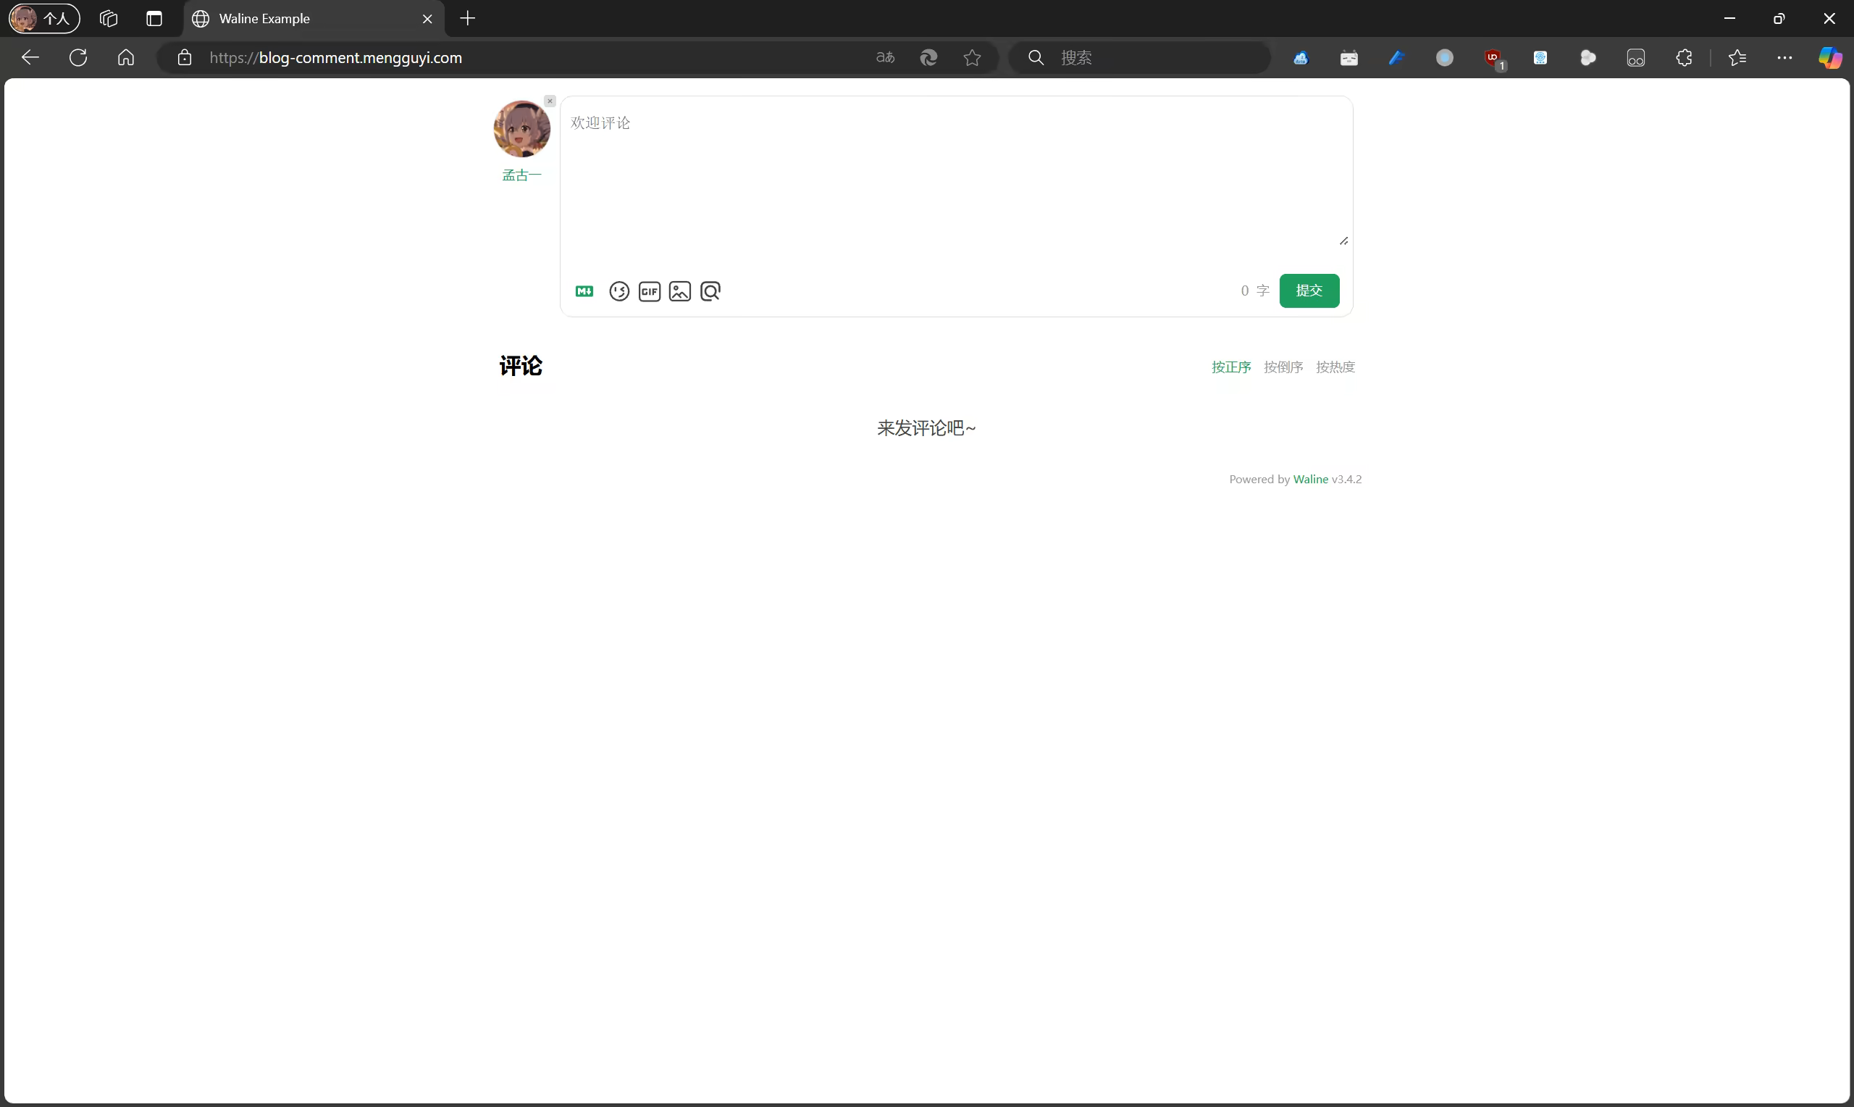The width and height of the screenshot is (1854, 1107).
Task: Focus the 欢迎评论 comment text area
Action: (955, 179)
